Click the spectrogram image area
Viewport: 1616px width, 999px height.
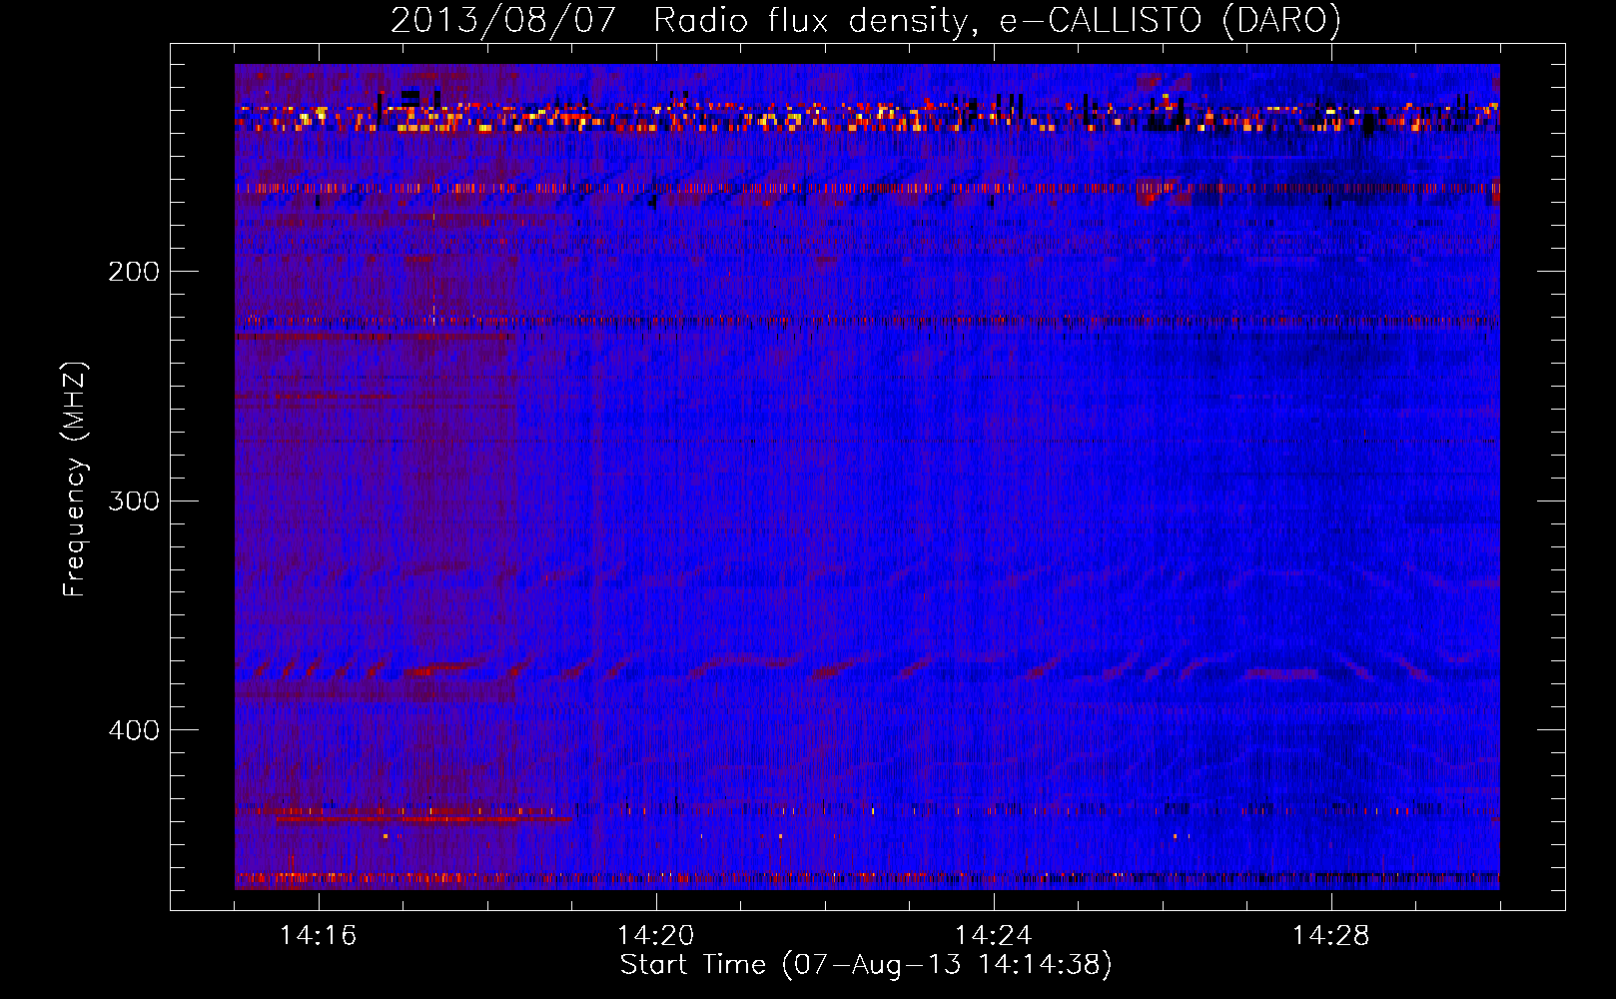click(867, 477)
